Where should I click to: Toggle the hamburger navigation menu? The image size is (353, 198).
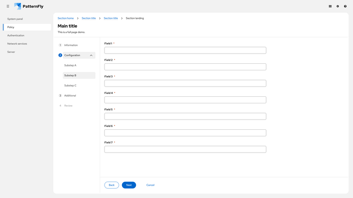8,6
